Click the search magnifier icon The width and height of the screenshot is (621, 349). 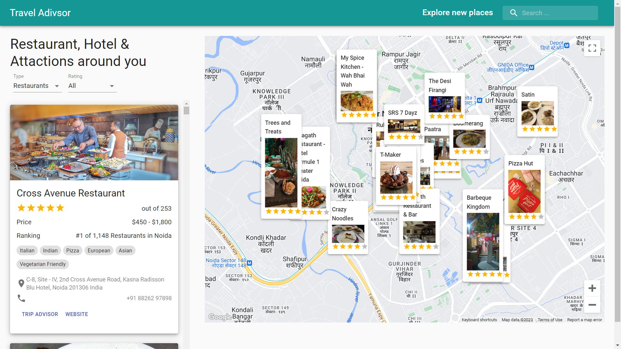click(514, 13)
